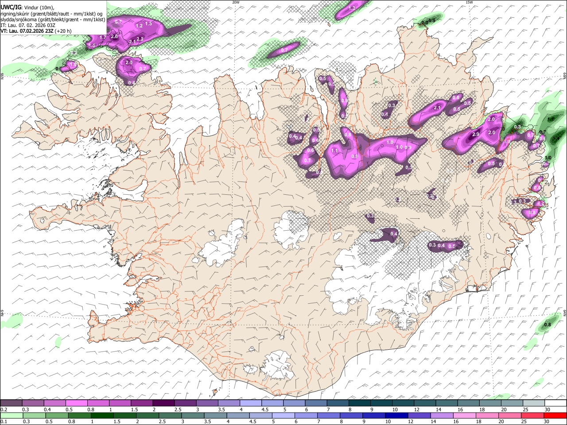This screenshot has height=425, width=567.
Task: Click dark purple upper swatch between 2 and 2.5
Action: [163, 403]
